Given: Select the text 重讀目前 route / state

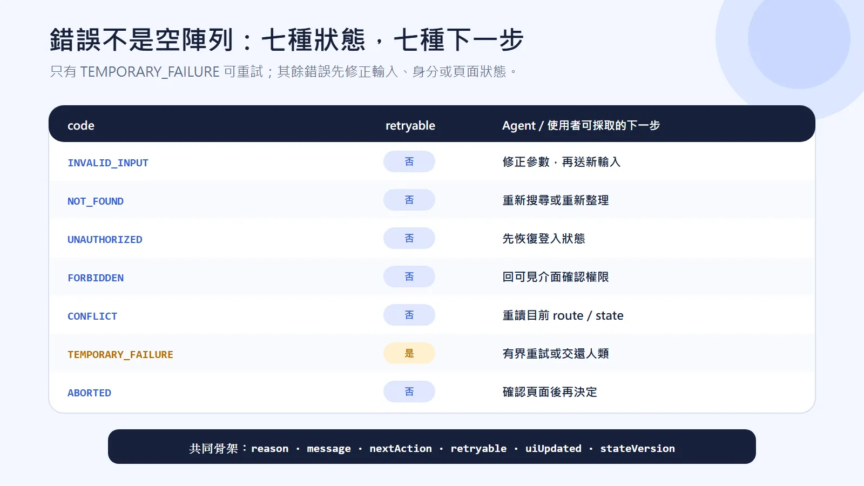Looking at the screenshot, I should click(x=563, y=315).
